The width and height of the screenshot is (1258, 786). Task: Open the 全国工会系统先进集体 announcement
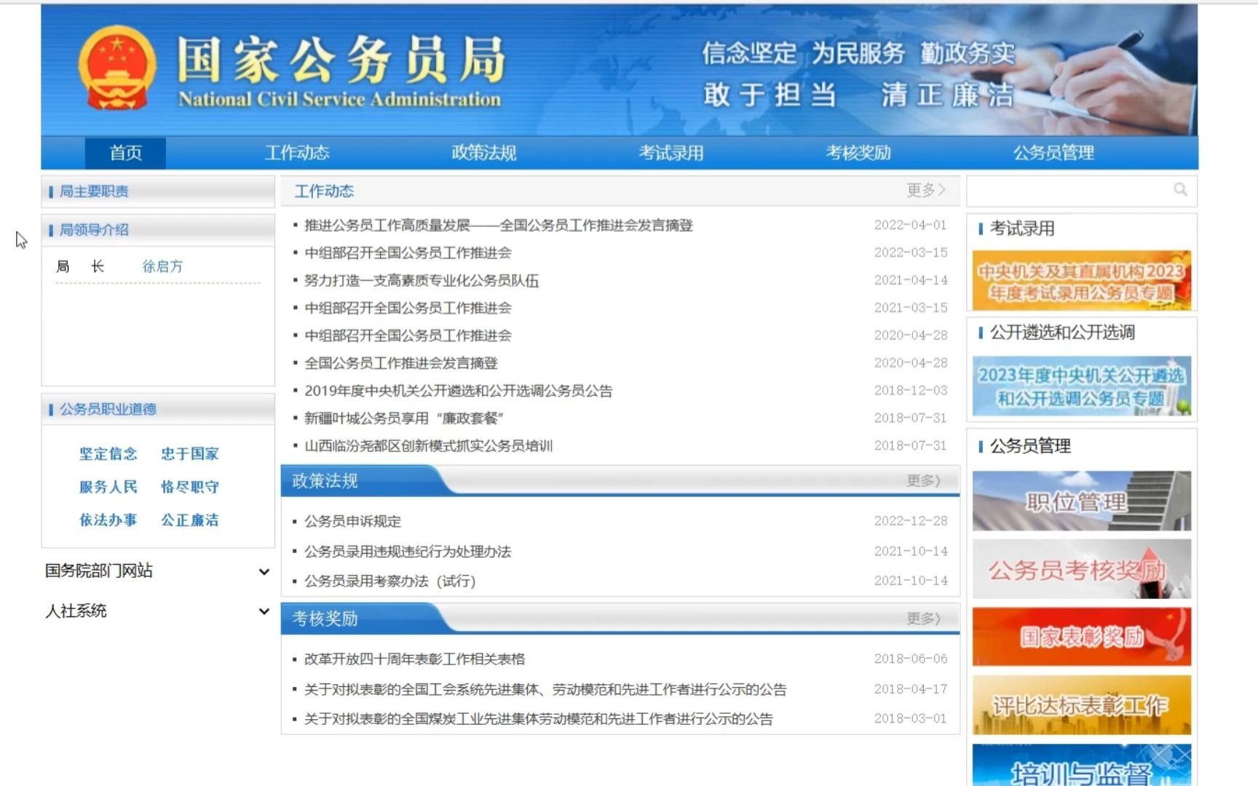[x=545, y=689]
